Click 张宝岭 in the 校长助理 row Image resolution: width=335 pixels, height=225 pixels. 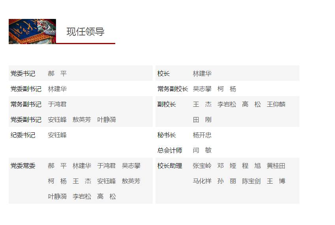[x=202, y=166]
